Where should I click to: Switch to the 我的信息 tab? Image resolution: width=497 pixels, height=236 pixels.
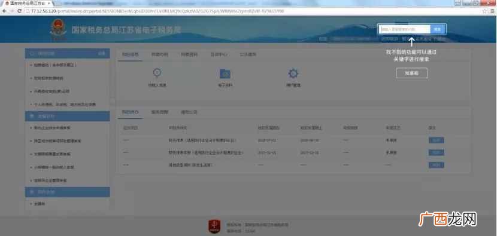click(x=131, y=54)
